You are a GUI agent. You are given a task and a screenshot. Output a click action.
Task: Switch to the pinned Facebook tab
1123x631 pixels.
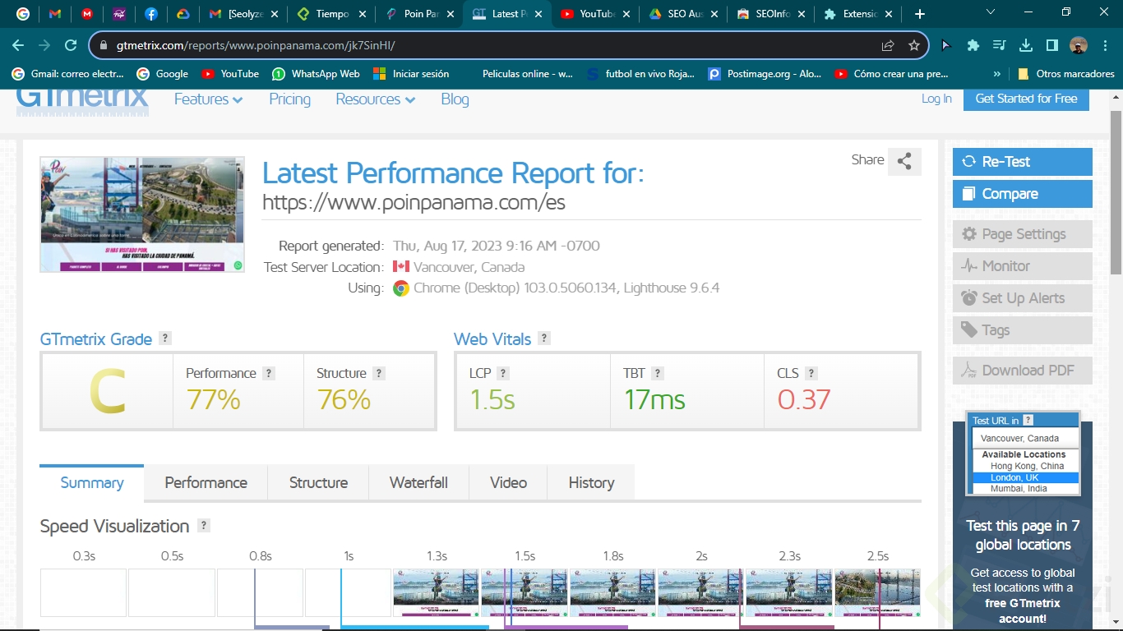[x=151, y=14]
